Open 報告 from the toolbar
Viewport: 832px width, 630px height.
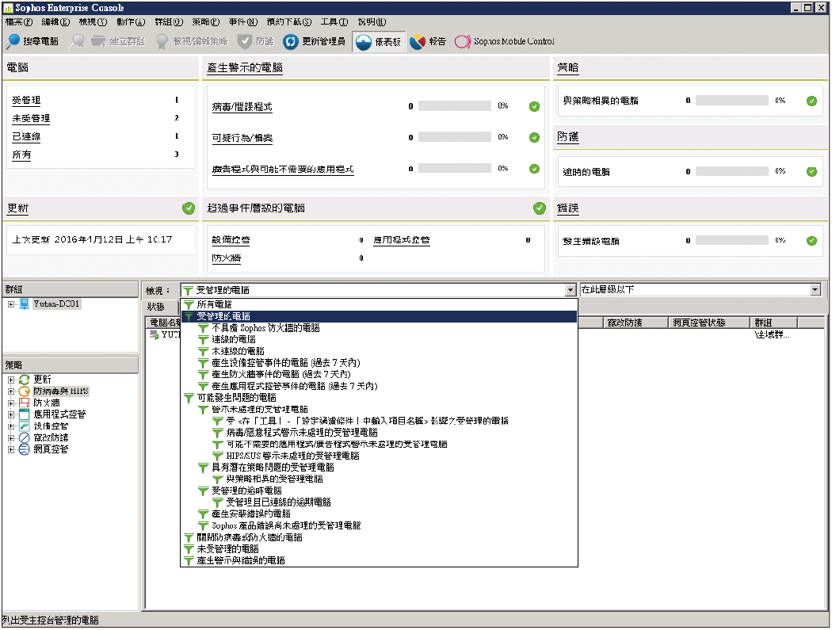coord(428,41)
